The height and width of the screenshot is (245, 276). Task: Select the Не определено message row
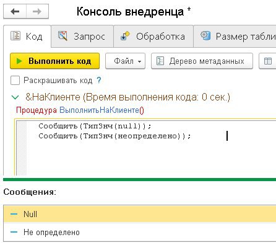point(140,232)
